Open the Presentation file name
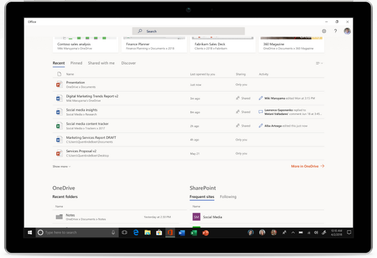The height and width of the screenshot is (258, 377). (x=75, y=83)
